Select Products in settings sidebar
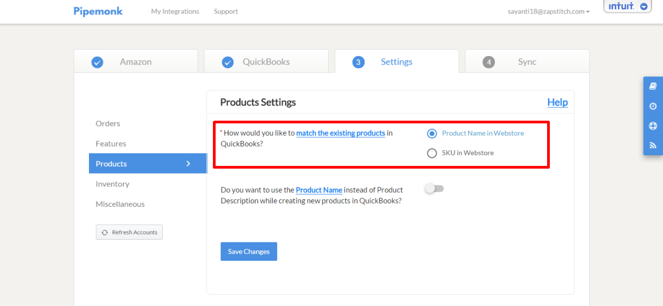This screenshot has height=306, width=663. pos(148,163)
